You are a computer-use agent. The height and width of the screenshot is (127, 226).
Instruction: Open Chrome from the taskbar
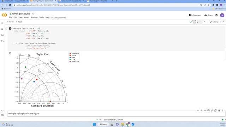click(x=128, y=124)
